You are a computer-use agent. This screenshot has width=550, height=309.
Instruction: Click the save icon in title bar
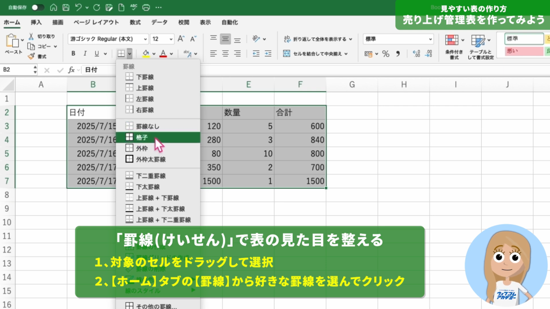tap(66, 8)
